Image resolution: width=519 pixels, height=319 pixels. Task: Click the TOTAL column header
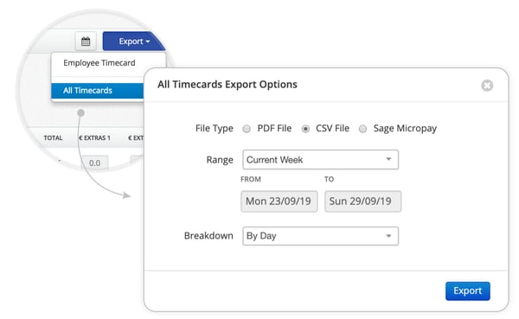tap(53, 138)
